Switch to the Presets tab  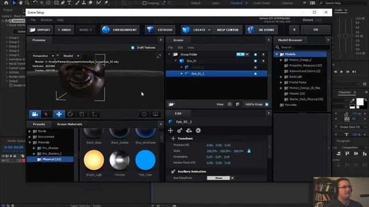(x=39, y=124)
